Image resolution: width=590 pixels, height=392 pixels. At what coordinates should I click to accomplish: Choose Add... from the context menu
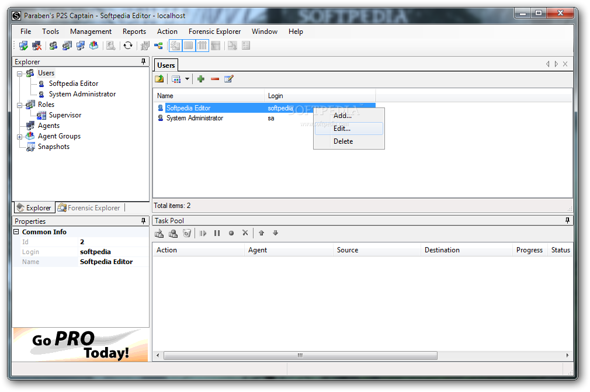(349, 116)
